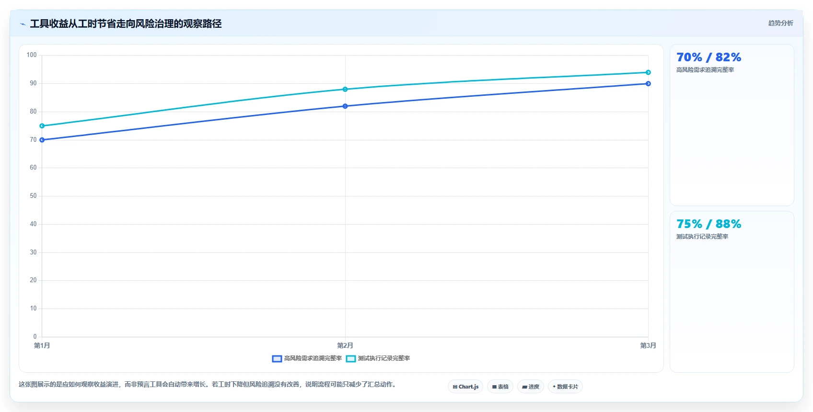This screenshot has height=412, width=813.
Task: Click the 90 y-axis label
Action: click(x=33, y=83)
